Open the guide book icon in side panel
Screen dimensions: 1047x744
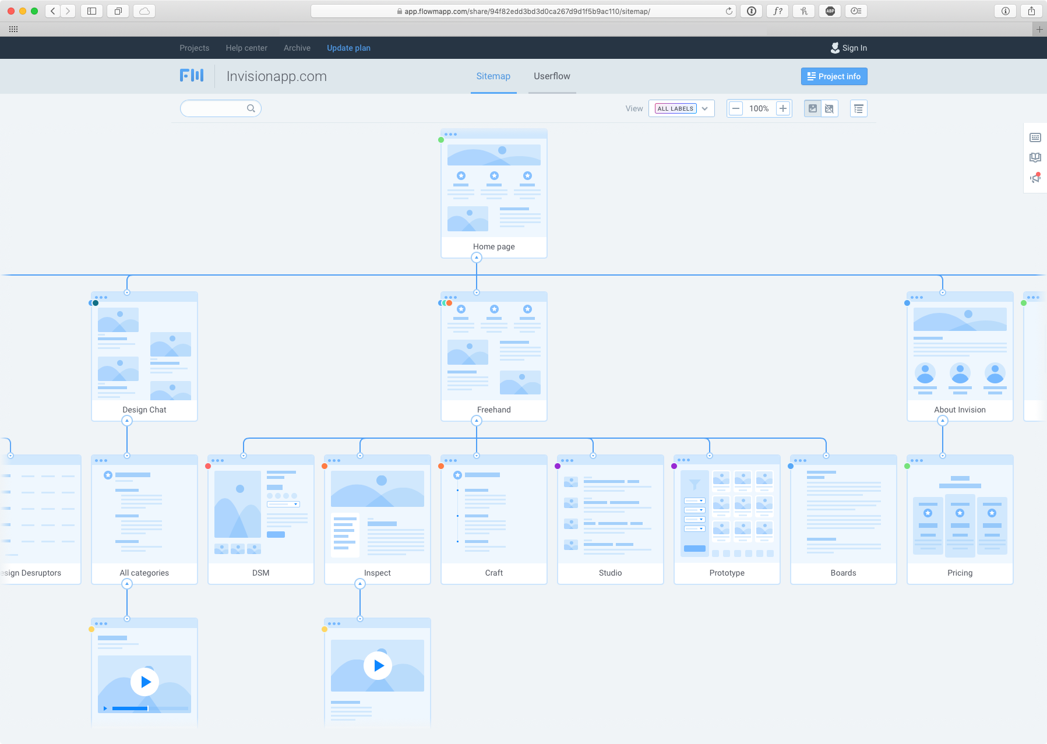[1035, 157]
